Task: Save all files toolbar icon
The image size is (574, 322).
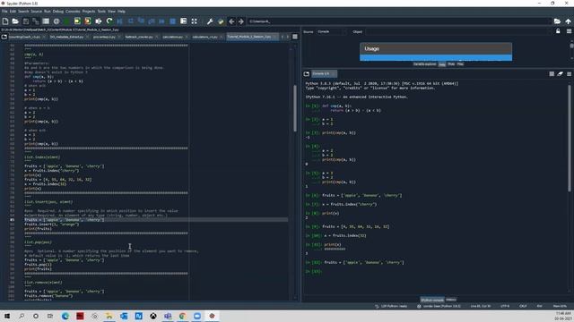Action: pyautogui.click(x=36, y=21)
